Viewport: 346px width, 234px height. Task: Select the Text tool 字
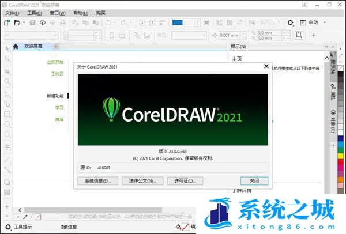7,146
